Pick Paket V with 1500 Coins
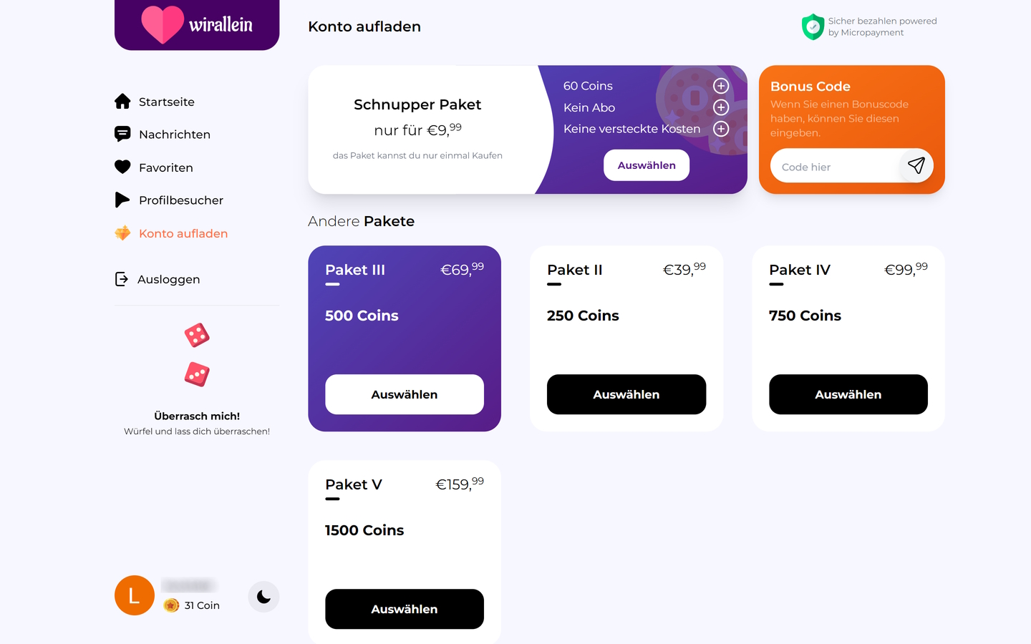This screenshot has height=644, width=1031. click(x=405, y=609)
